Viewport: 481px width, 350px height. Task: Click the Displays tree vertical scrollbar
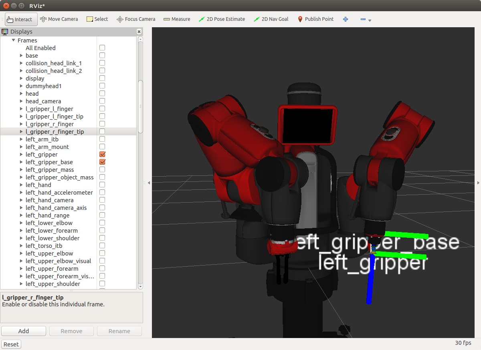pos(140,107)
